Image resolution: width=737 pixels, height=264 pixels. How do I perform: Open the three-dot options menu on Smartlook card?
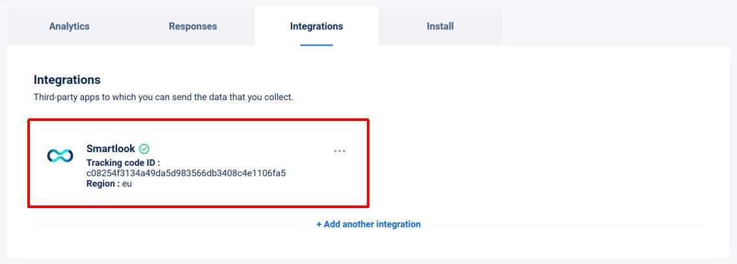click(340, 152)
